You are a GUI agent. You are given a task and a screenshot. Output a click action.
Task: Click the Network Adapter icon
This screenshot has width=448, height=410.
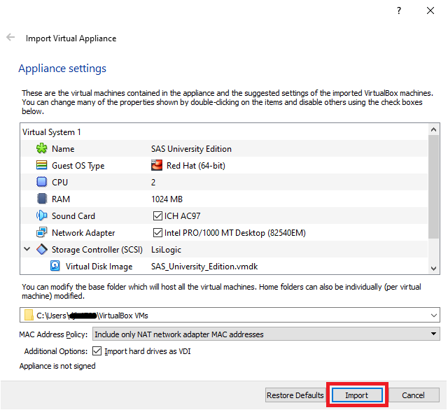[x=41, y=233]
